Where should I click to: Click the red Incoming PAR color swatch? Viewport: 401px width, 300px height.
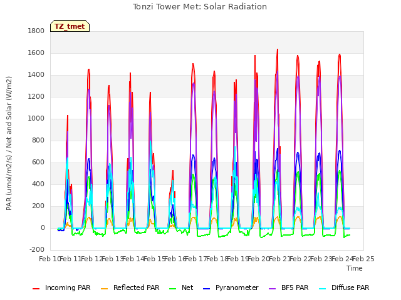pos(36,289)
